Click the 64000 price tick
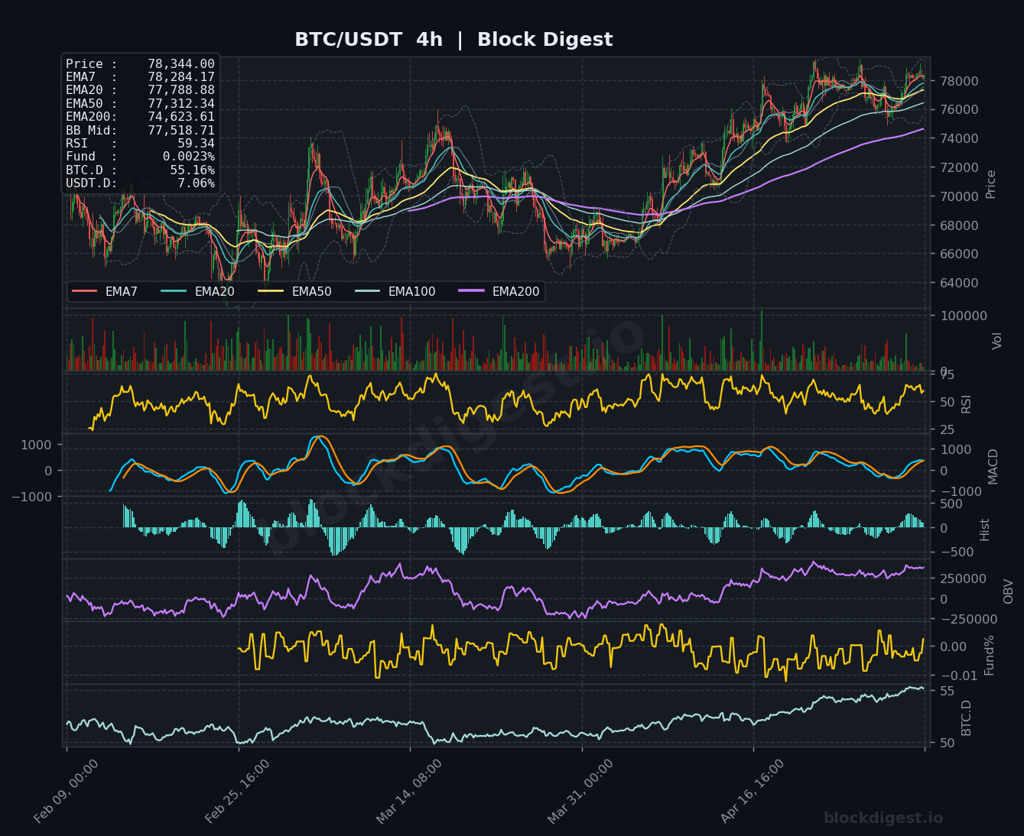This screenshot has width=1024, height=836. [958, 283]
